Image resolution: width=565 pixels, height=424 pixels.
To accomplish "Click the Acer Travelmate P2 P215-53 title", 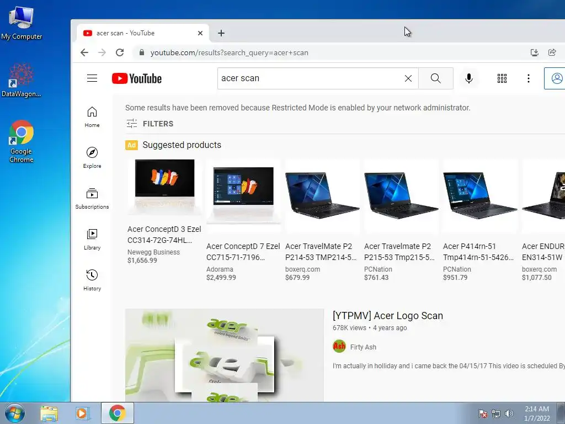I will pyautogui.click(x=399, y=252).
